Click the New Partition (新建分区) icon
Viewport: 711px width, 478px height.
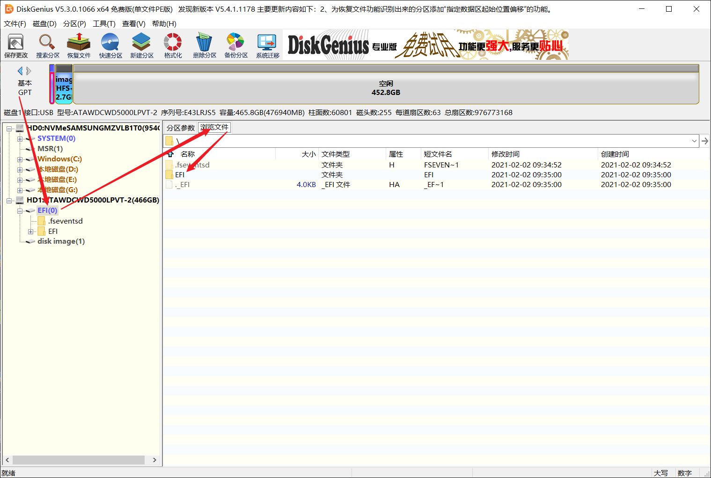[x=142, y=45]
